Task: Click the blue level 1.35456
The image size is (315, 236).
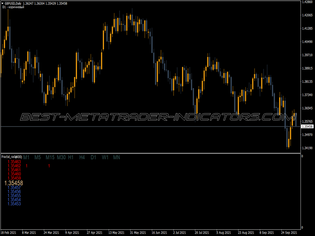Action: pos(14,192)
